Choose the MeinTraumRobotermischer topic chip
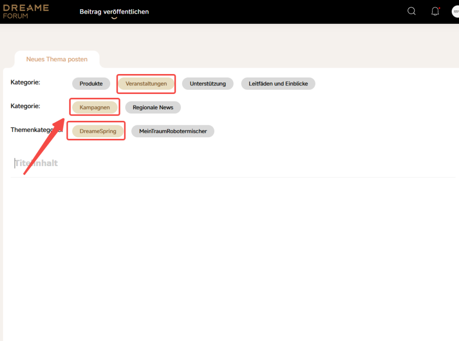Screen dimensions: 459x341 coord(173,131)
